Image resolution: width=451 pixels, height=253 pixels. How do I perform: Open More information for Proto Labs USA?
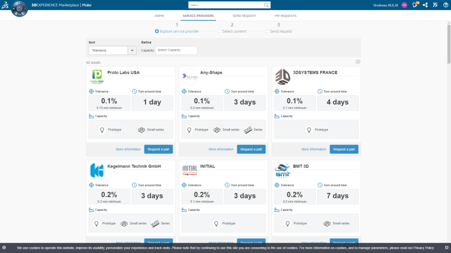(x=128, y=149)
